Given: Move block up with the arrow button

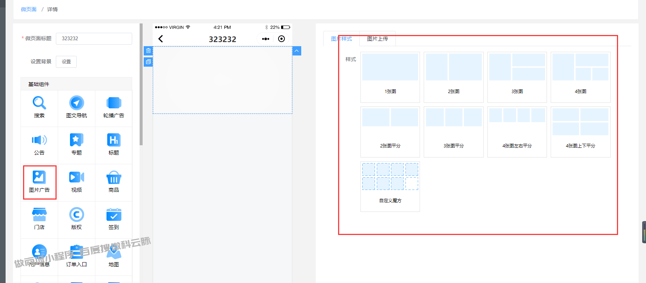Looking at the screenshot, I should [x=297, y=51].
